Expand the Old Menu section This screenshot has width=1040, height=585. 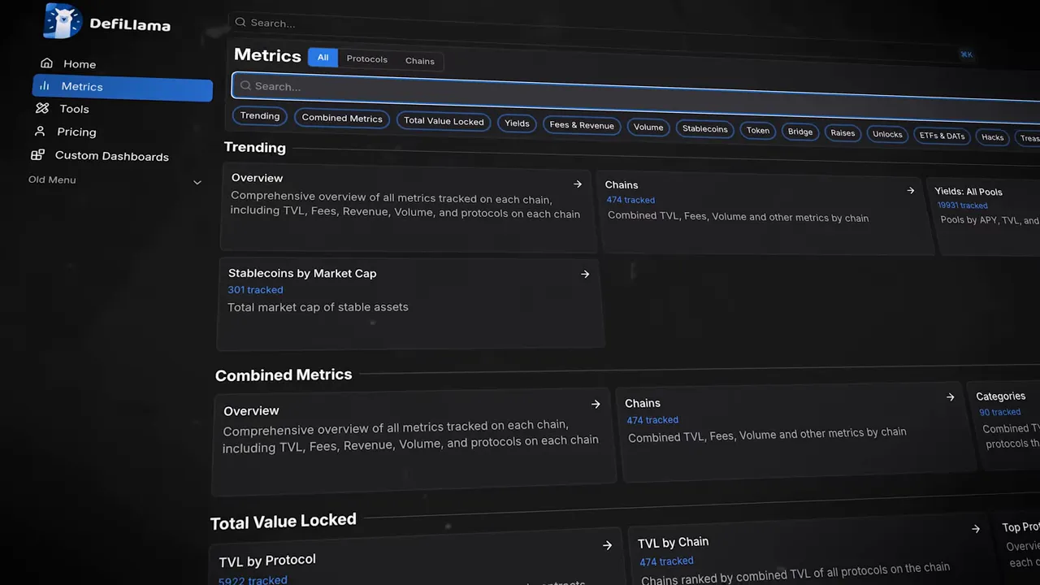click(197, 181)
